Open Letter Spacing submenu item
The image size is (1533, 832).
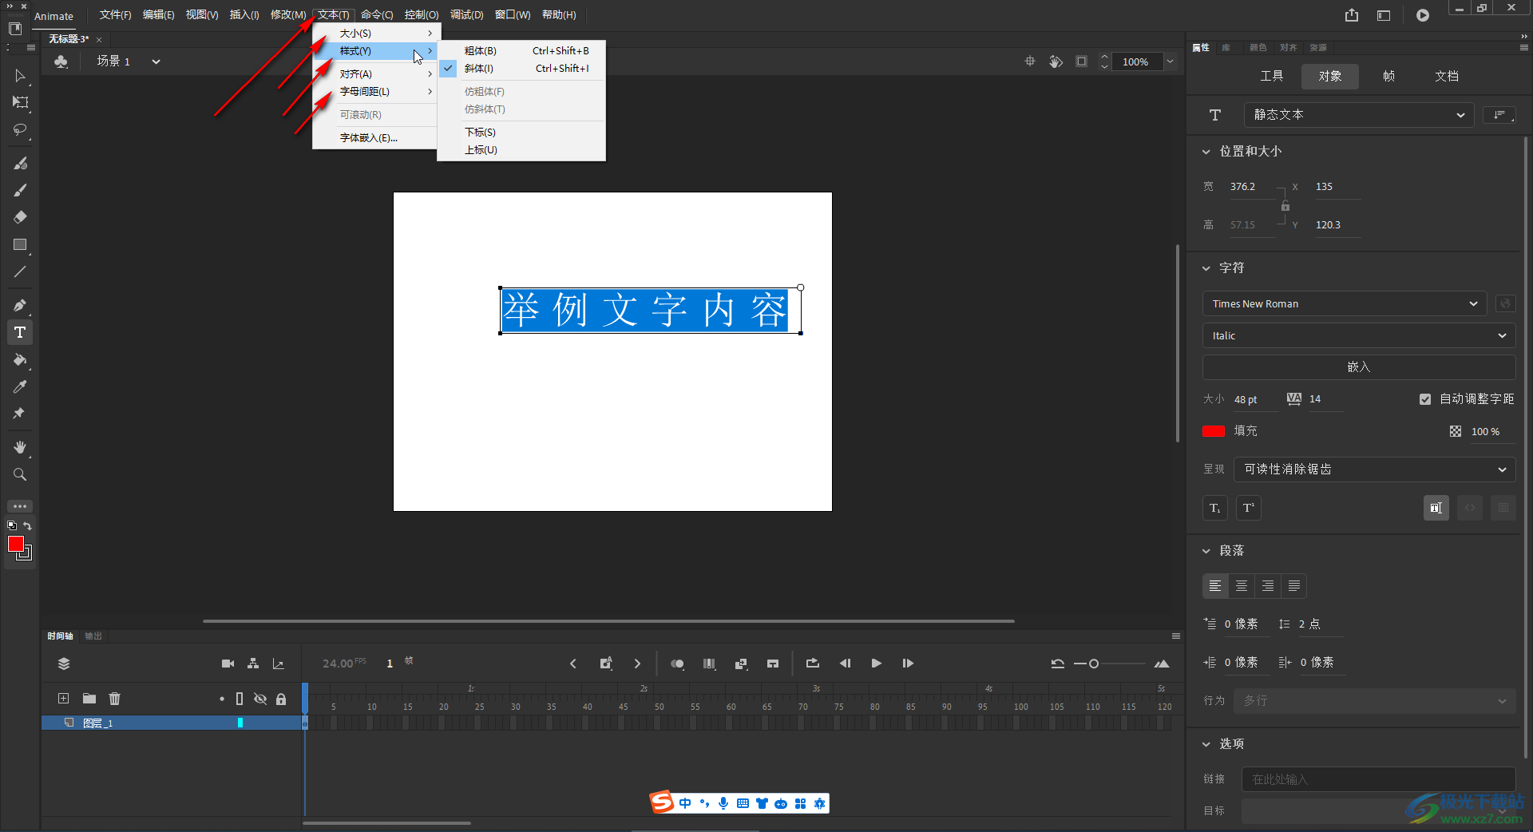374,92
